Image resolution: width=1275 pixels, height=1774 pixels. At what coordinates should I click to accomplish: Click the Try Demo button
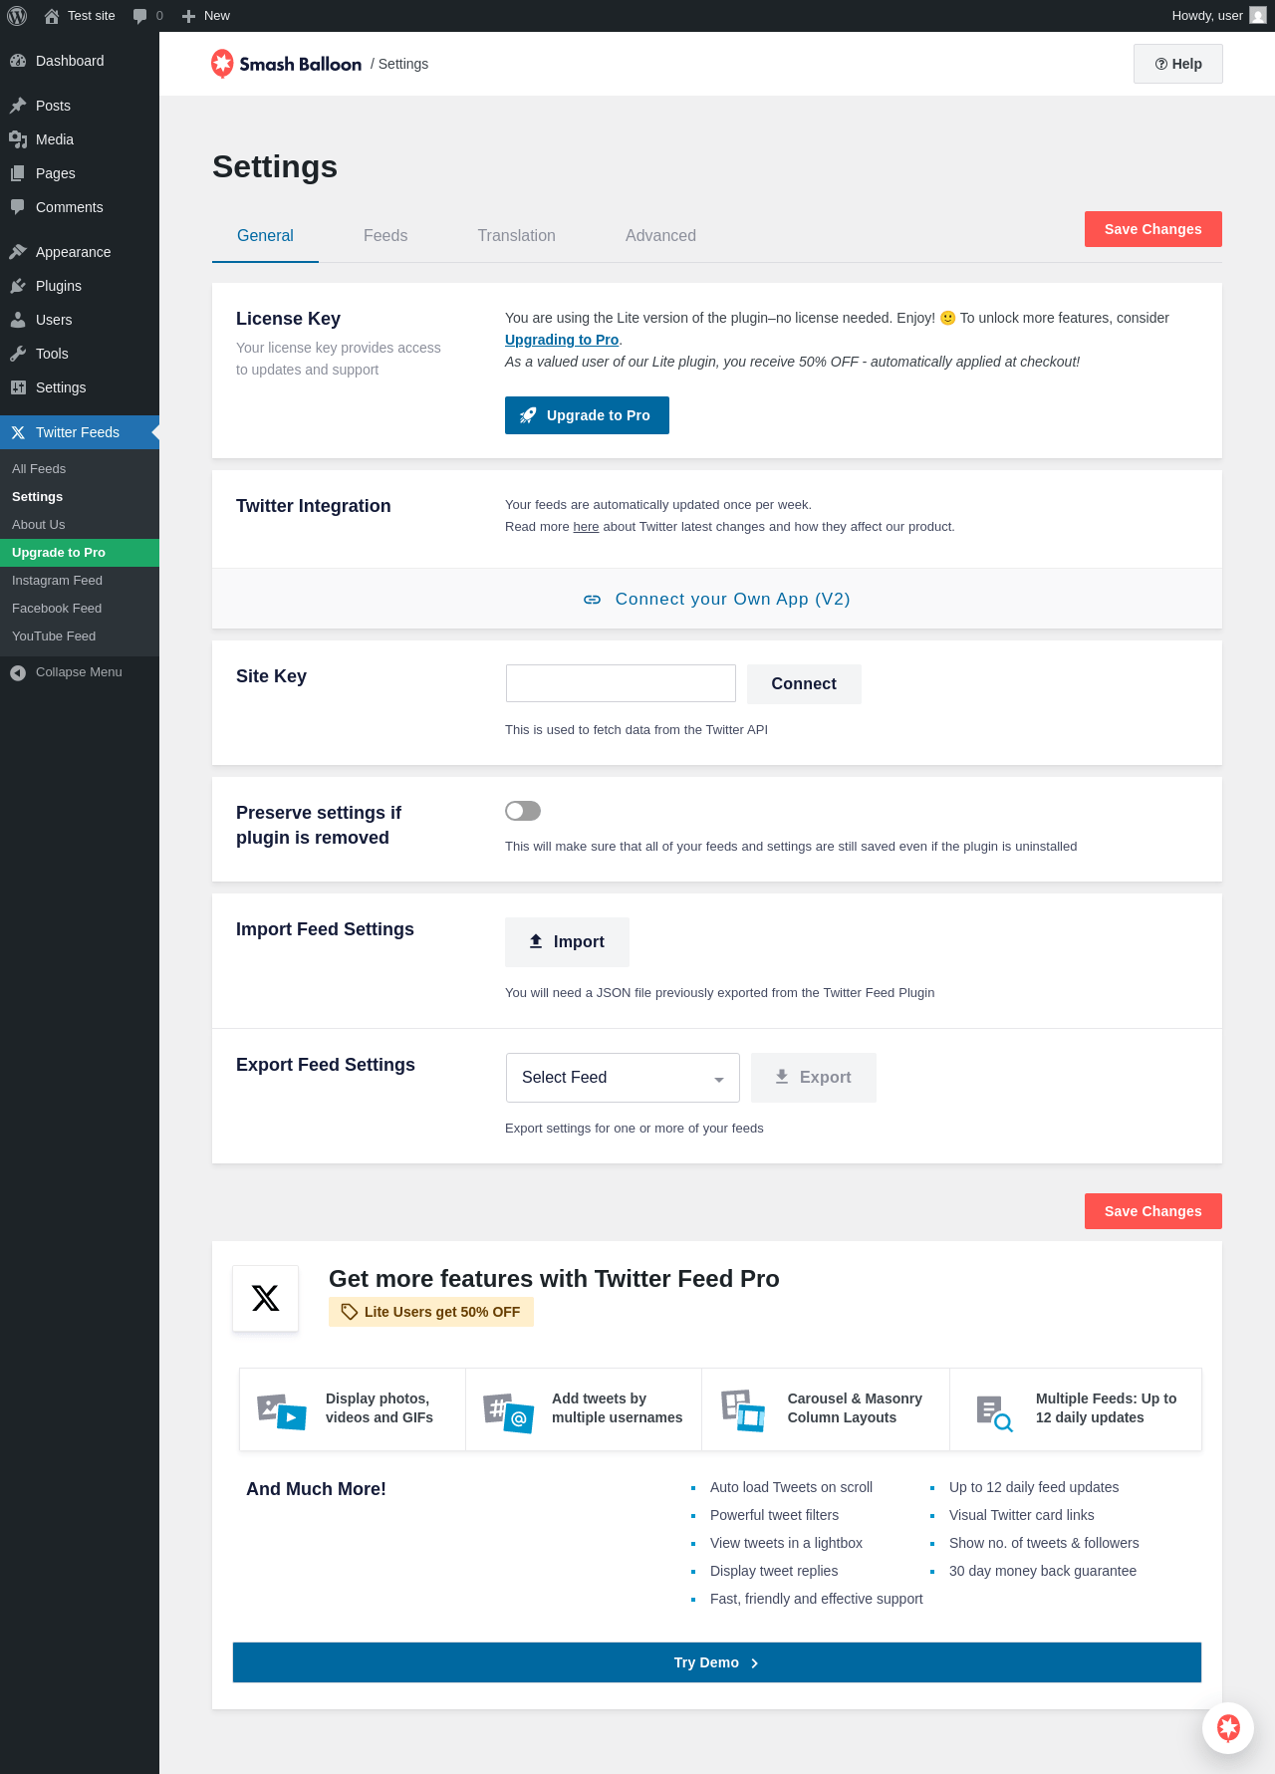[x=717, y=1662]
